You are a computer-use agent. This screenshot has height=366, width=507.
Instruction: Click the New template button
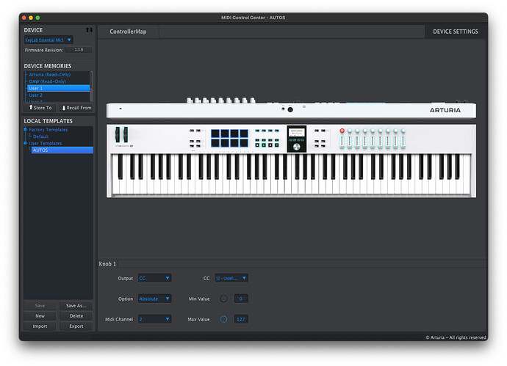pyautogui.click(x=40, y=316)
